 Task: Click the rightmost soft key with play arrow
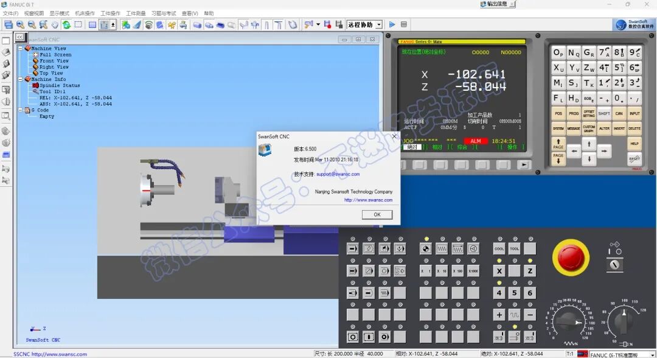click(524, 165)
